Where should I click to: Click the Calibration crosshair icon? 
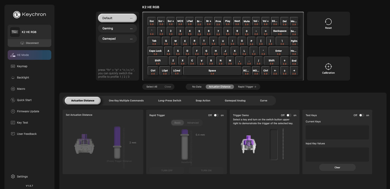coord(328,67)
